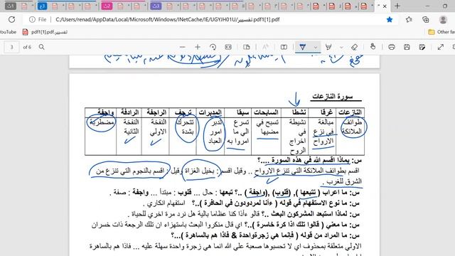Open the Page view options icon
This screenshot has width=455, height=256.
[x=247, y=47]
